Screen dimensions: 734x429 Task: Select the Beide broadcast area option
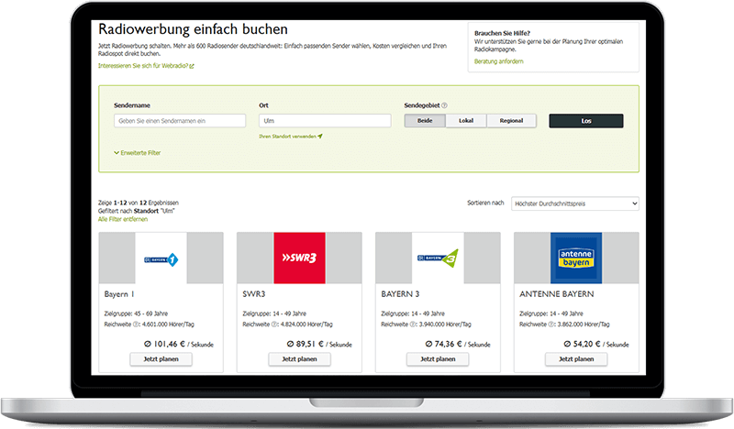(425, 121)
